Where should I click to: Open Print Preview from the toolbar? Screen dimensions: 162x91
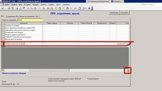[x=20, y=8]
